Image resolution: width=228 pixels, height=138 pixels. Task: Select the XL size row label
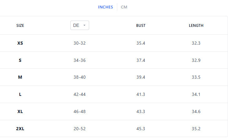pos(20,111)
